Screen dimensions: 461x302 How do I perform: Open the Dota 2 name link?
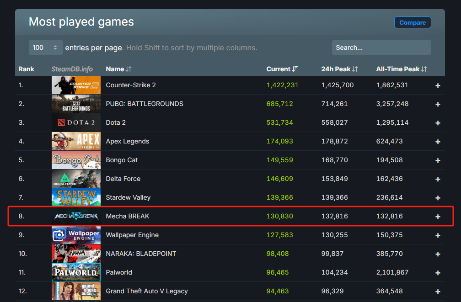[116, 122]
